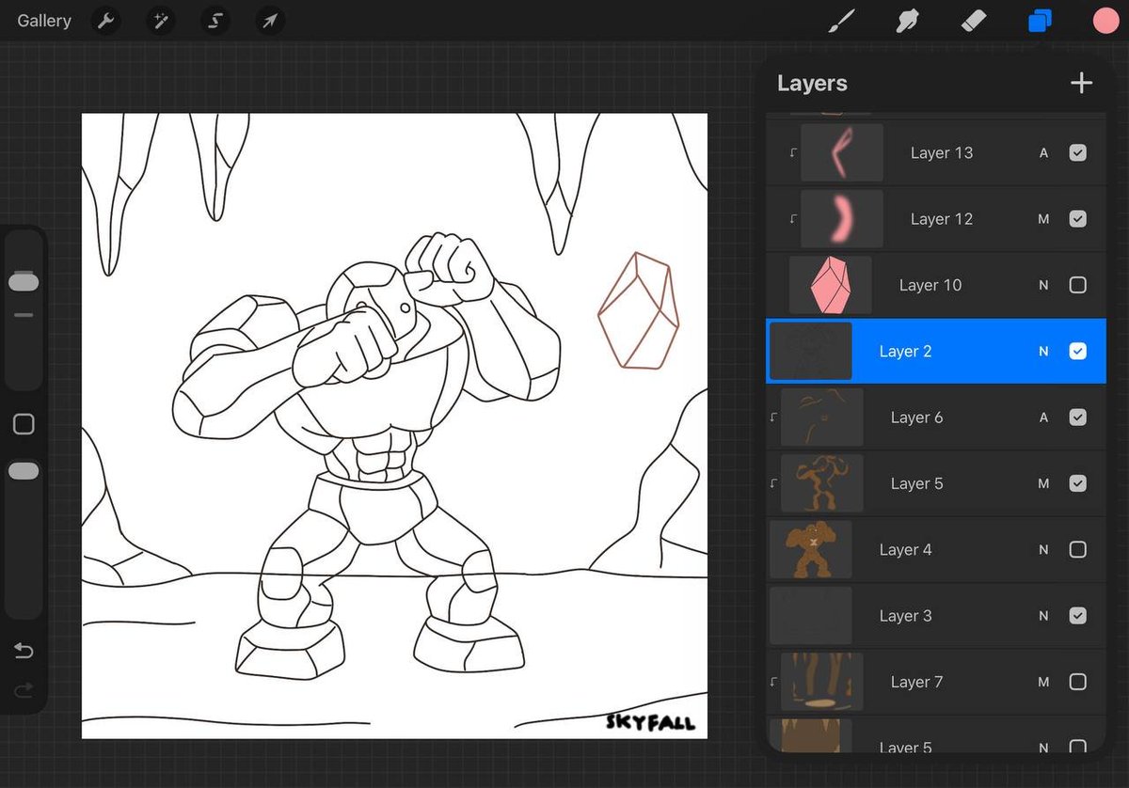Tap the square modify button in sidebar
The width and height of the screenshot is (1129, 788).
tap(24, 424)
